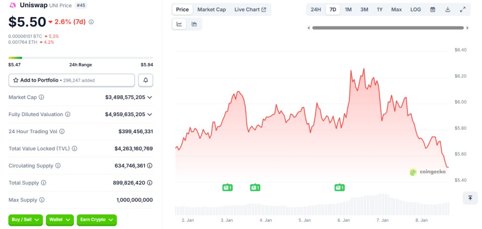
Task: Click the $399,456,331 trading volume value
Action: point(135,132)
